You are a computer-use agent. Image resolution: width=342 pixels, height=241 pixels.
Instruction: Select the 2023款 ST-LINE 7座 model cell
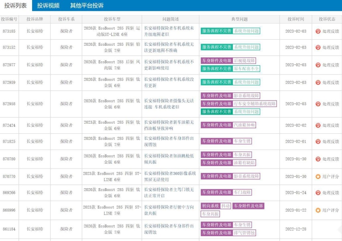(x=112, y=210)
